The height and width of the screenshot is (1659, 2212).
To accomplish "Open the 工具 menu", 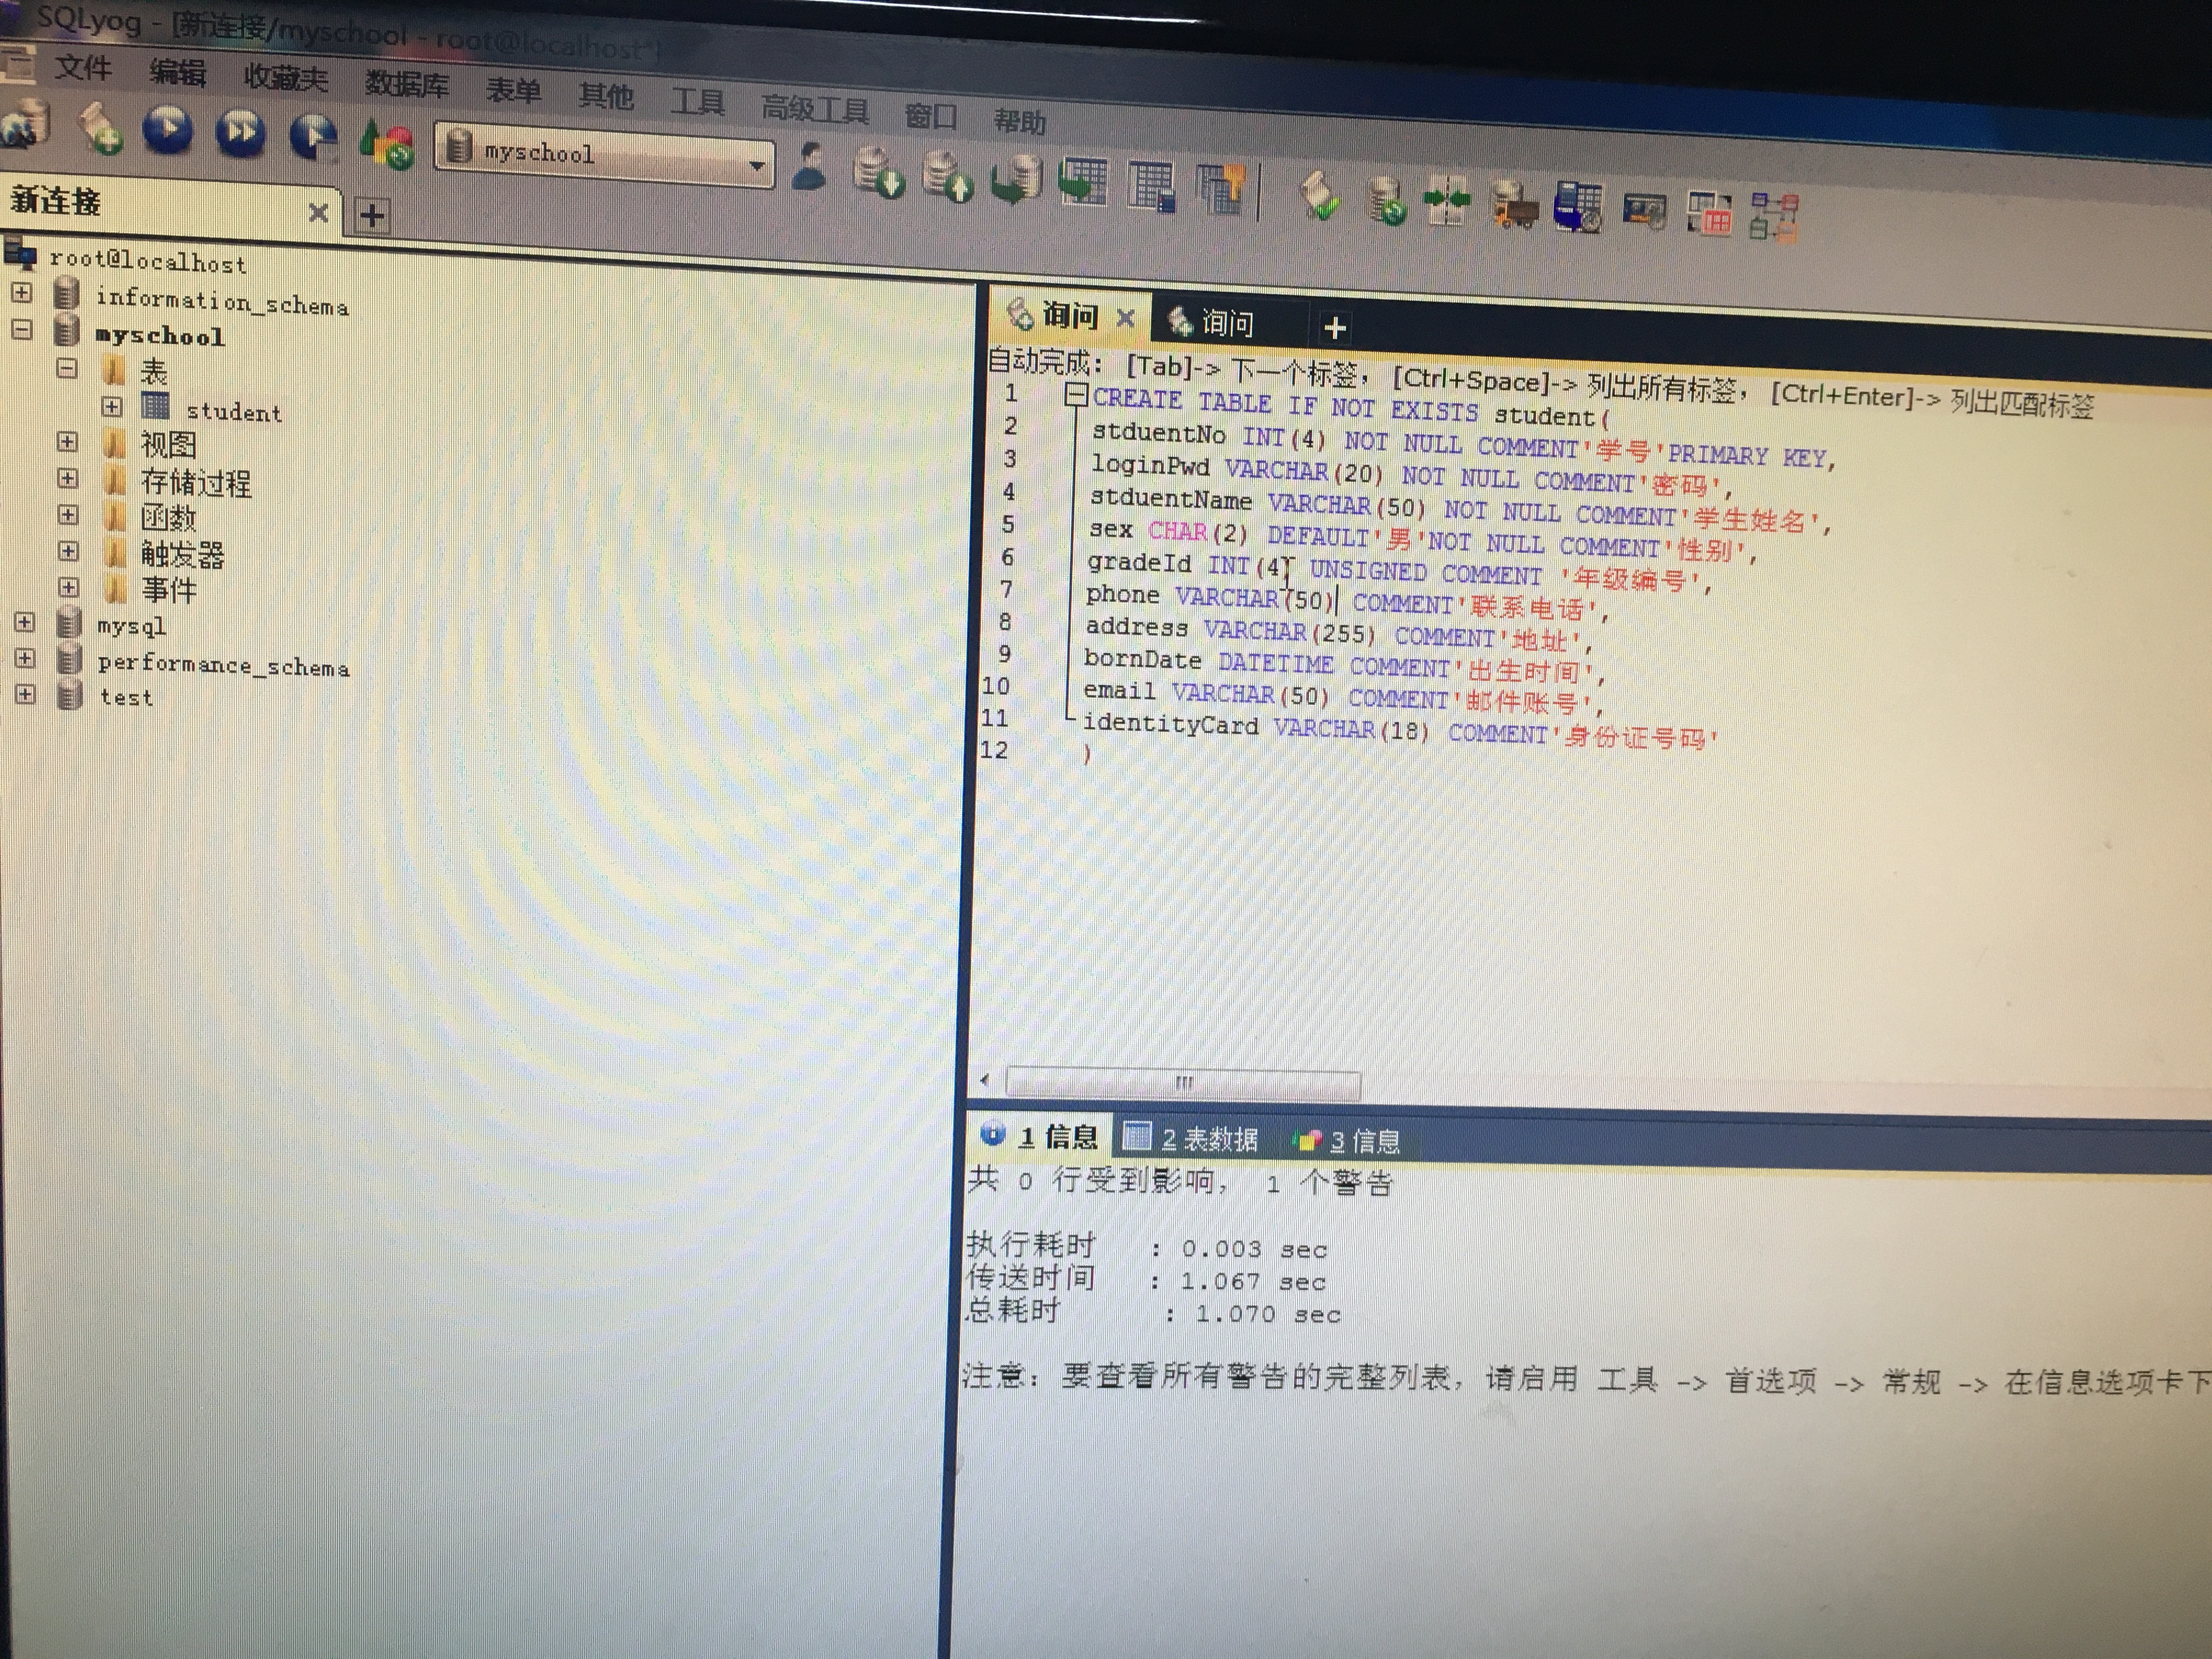I will (x=697, y=102).
